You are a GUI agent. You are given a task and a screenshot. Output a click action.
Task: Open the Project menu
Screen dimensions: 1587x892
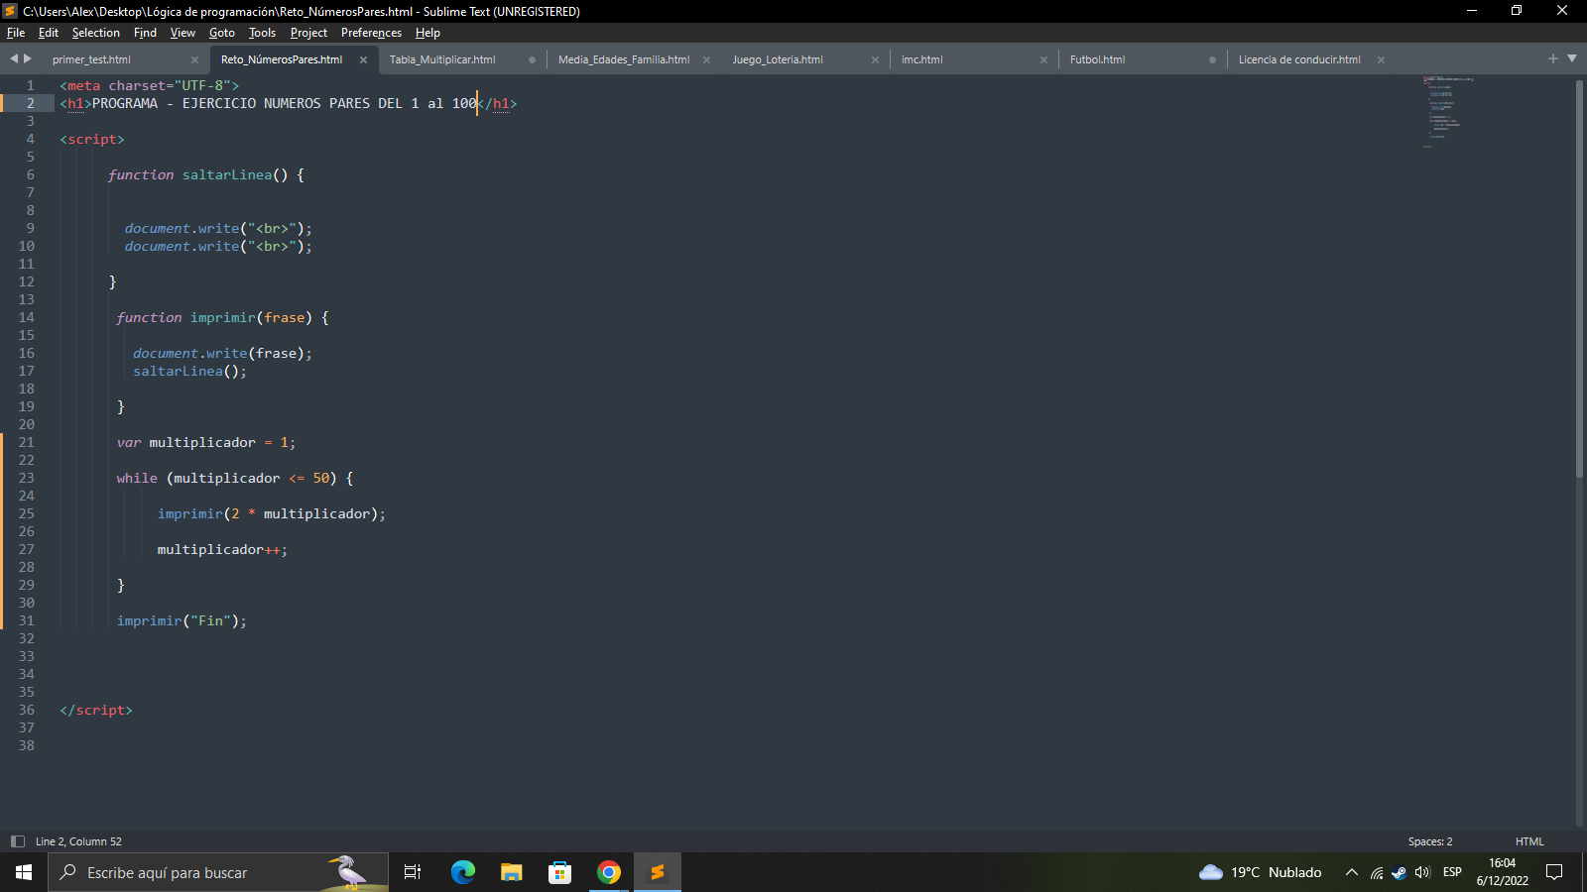(308, 33)
